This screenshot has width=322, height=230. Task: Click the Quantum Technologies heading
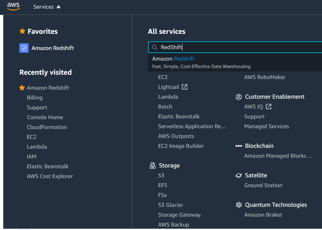[276, 205]
